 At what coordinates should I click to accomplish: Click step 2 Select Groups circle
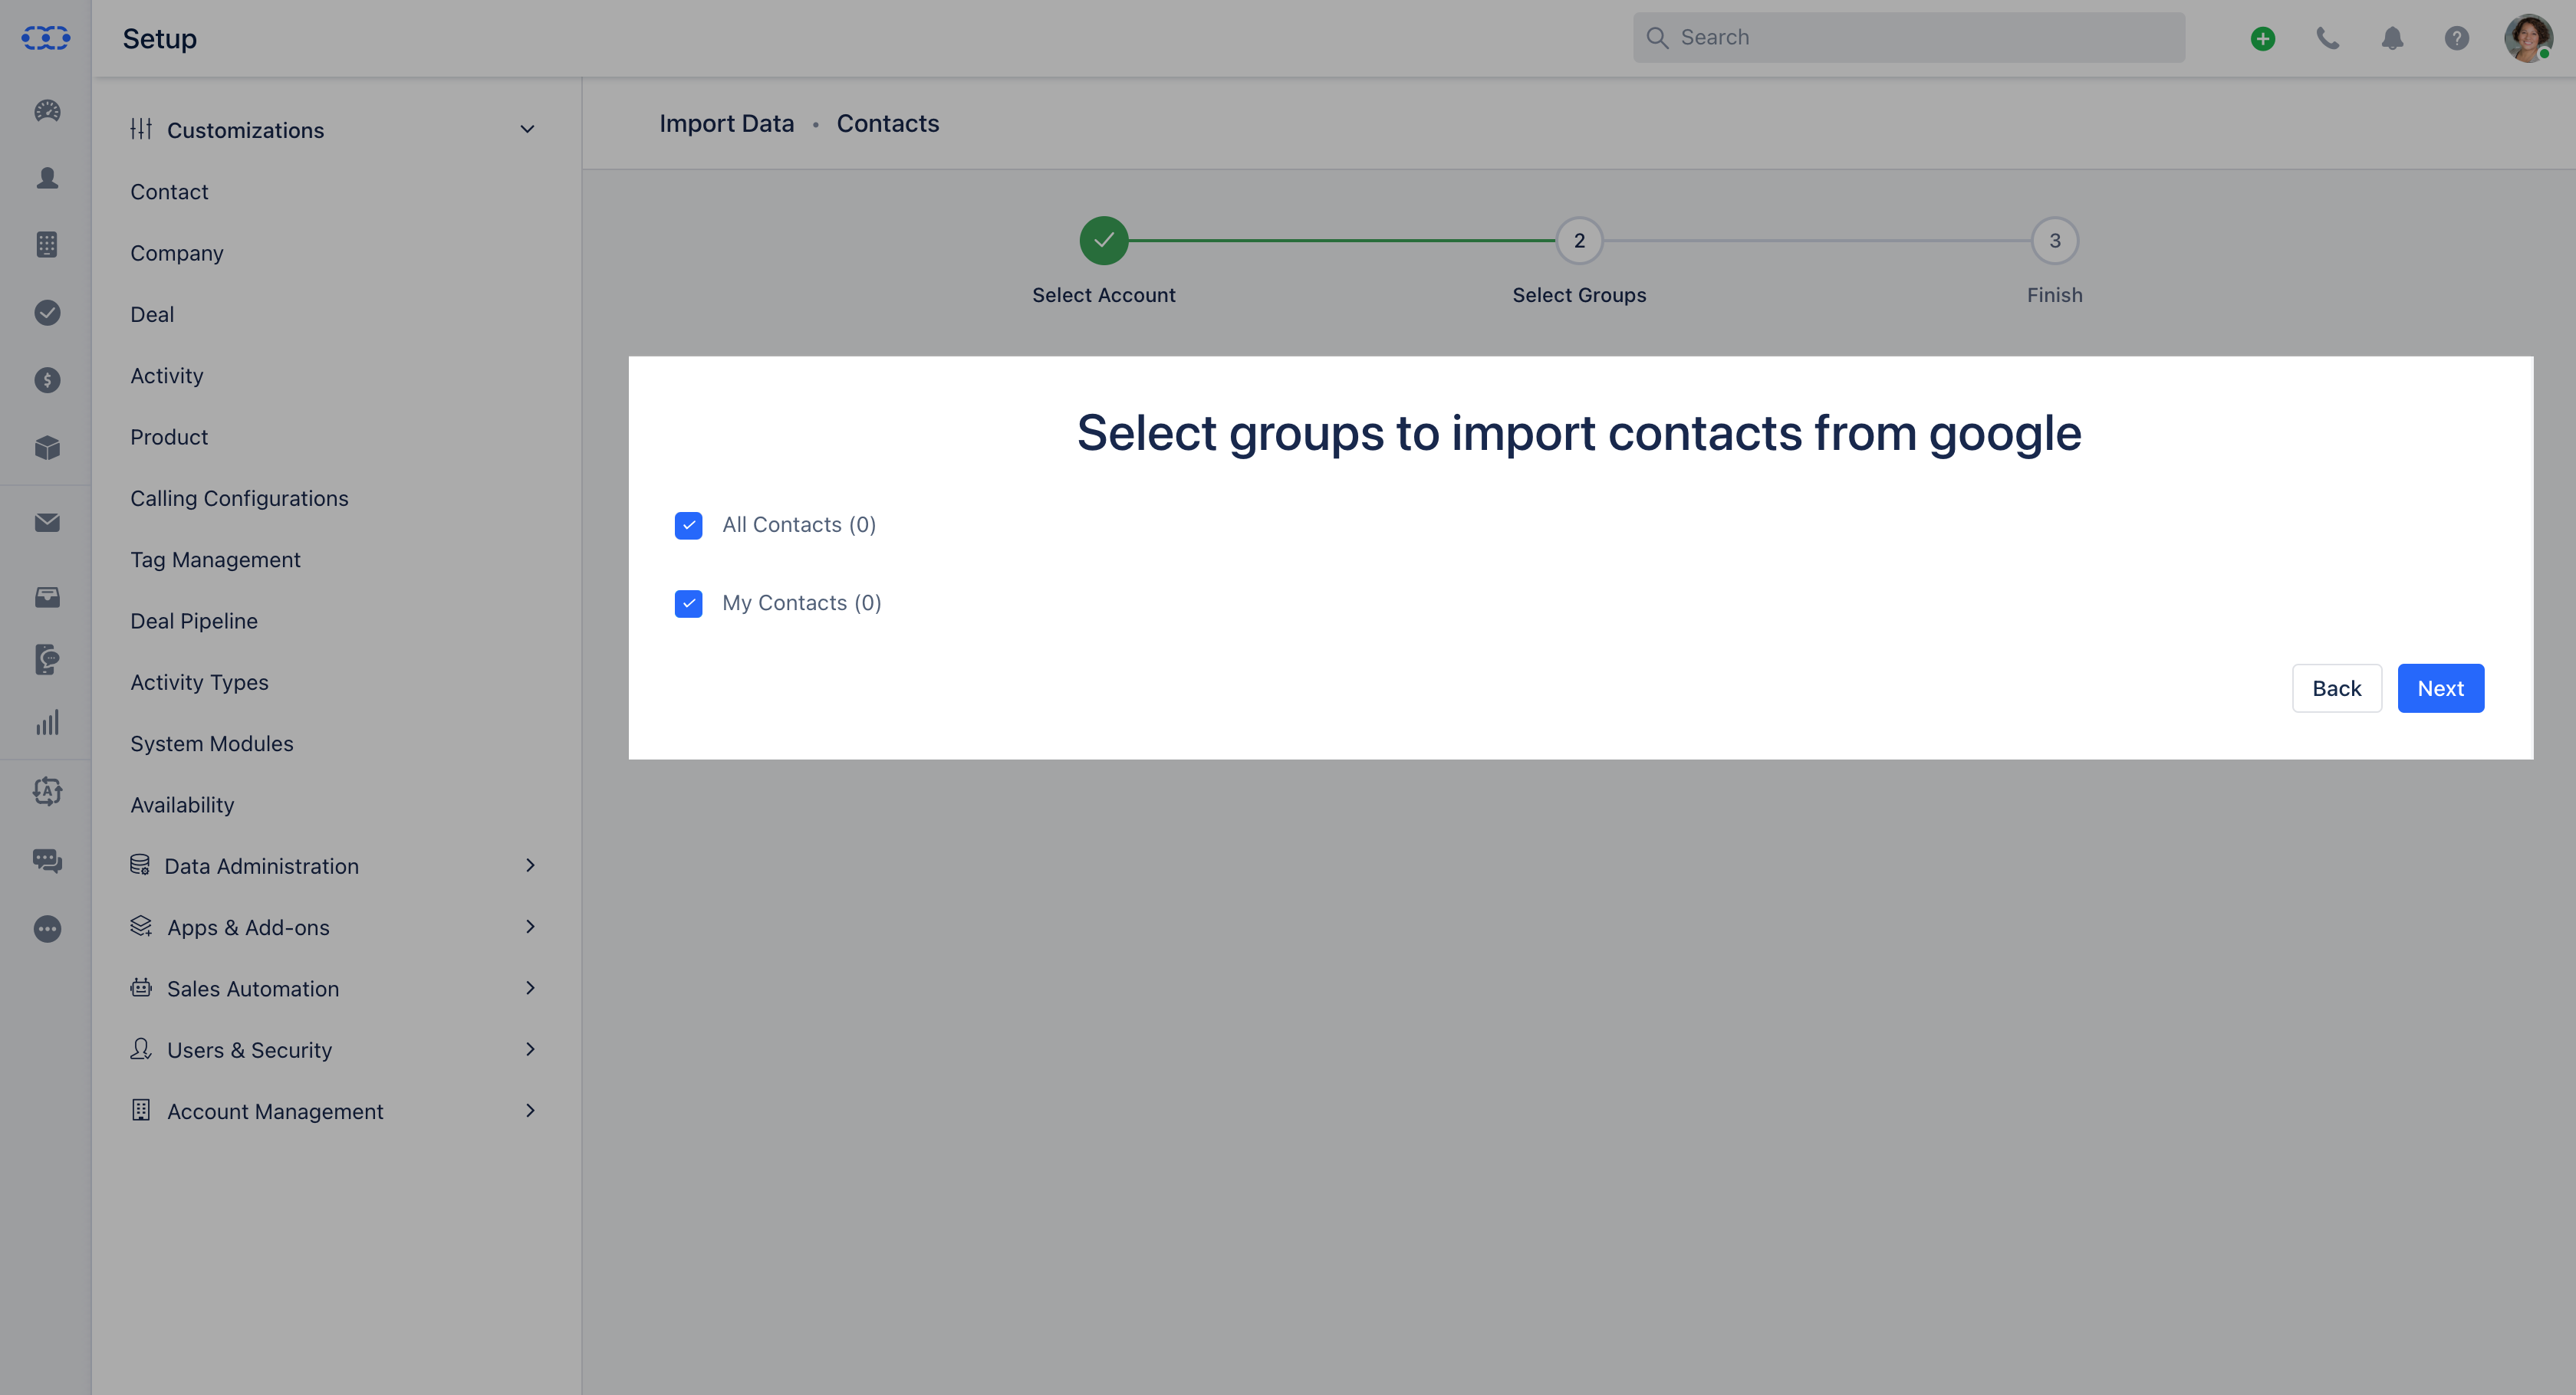point(1579,241)
